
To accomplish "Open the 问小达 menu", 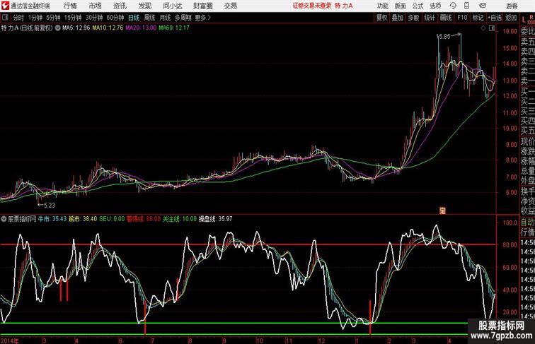I will [x=172, y=6].
